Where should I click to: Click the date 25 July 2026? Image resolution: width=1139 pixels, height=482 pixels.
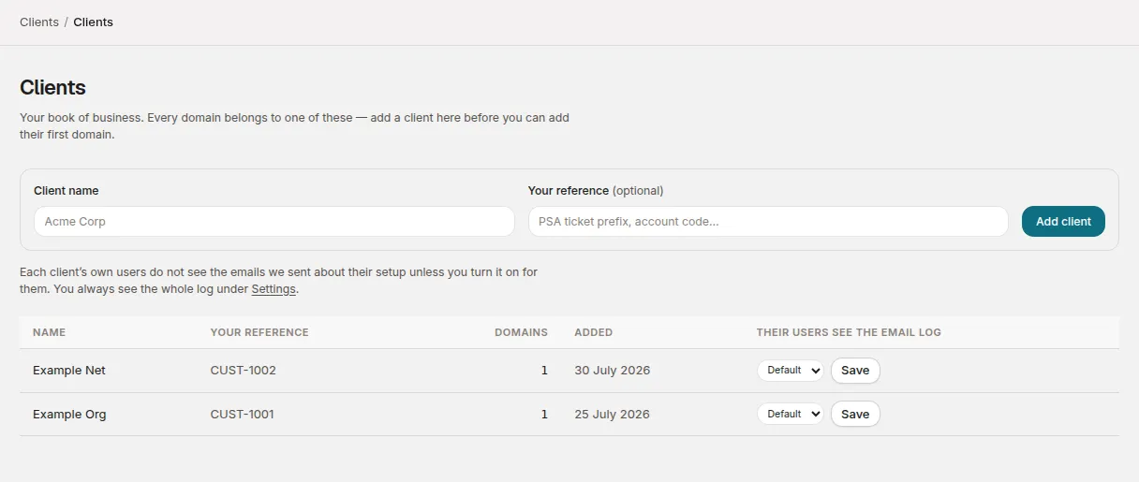click(x=613, y=414)
